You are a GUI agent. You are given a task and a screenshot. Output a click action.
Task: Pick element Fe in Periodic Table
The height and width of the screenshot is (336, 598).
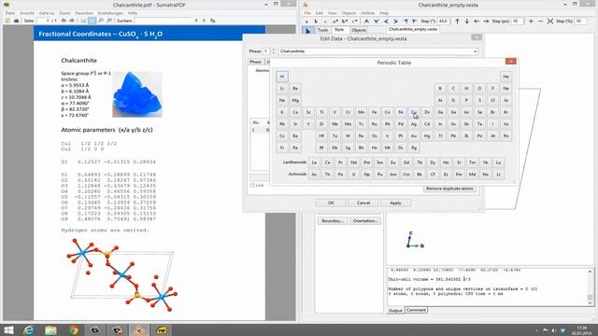[x=374, y=112]
